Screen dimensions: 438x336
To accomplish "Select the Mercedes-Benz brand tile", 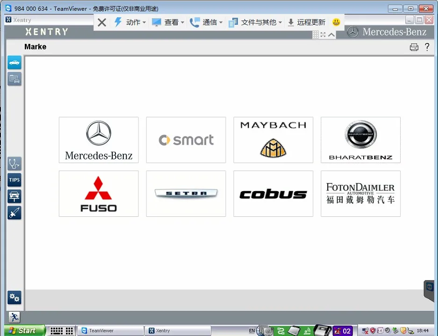I will (x=99, y=140).
